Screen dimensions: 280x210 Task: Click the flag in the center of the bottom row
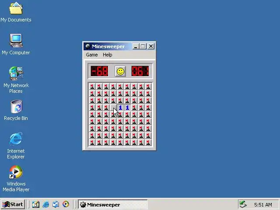coord(120,143)
